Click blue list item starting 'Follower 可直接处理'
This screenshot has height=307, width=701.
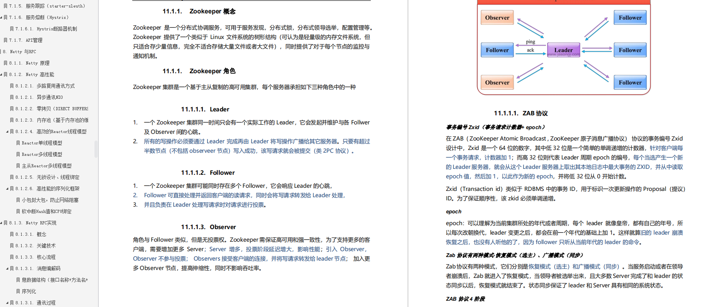coord(244,195)
